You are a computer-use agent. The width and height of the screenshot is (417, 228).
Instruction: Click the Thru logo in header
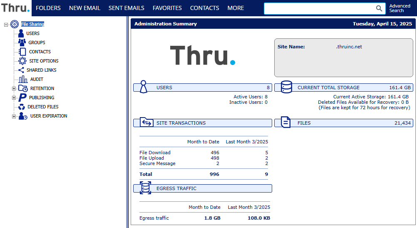coord(15,8)
